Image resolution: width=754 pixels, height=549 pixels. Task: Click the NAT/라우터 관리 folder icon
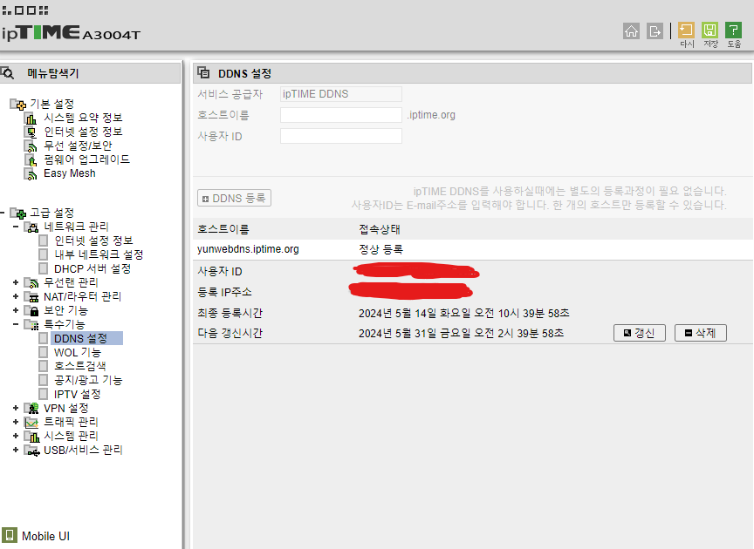coord(31,296)
